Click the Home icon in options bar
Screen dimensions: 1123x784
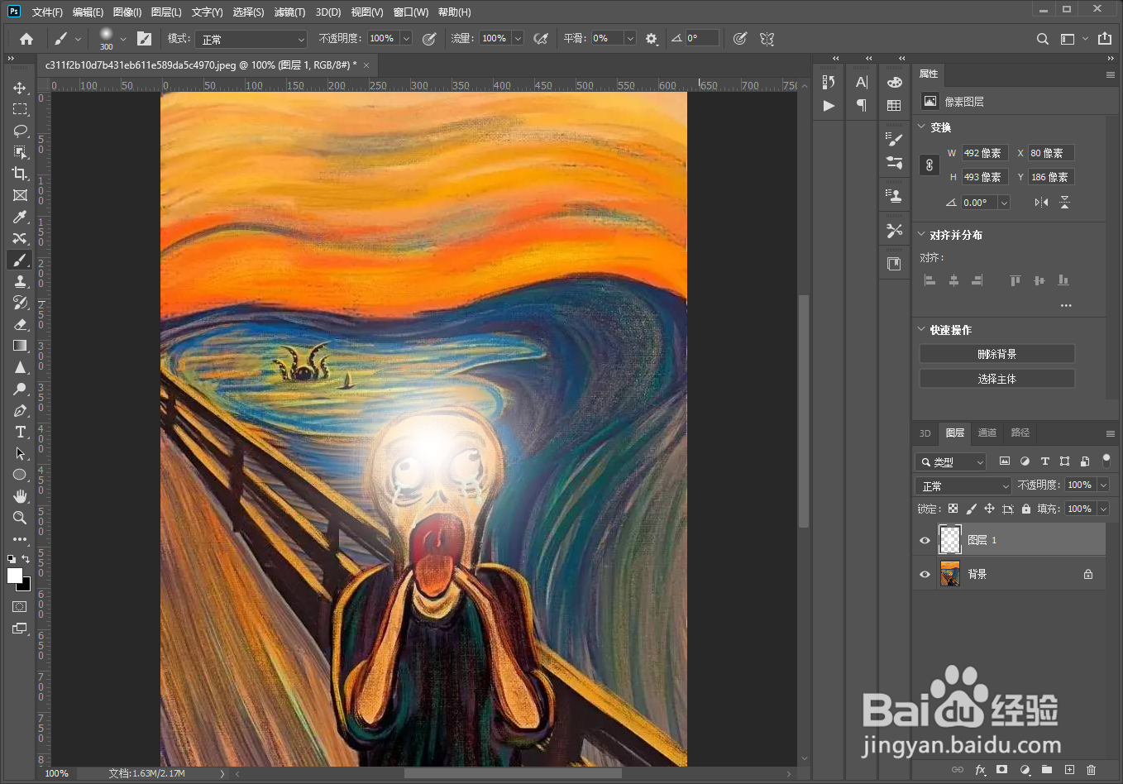pos(26,39)
